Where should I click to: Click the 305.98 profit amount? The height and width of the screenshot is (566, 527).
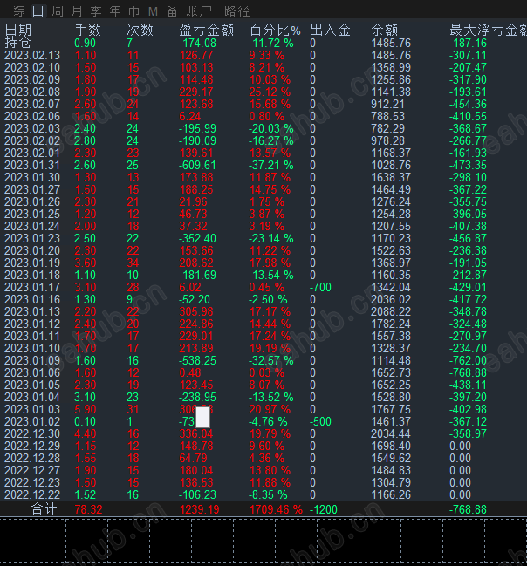196,312
